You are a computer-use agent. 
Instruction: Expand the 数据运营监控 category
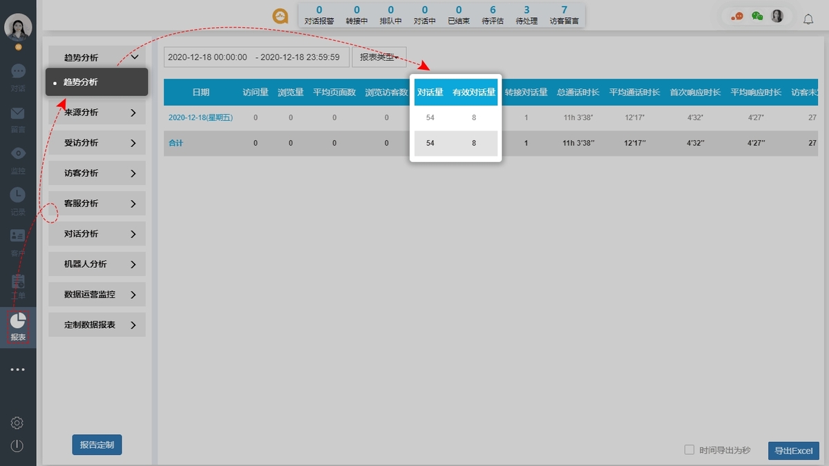click(x=97, y=295)
